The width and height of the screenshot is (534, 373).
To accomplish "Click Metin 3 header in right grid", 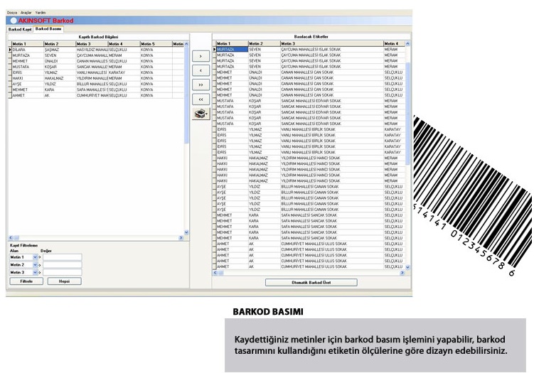I will (332, 43).
